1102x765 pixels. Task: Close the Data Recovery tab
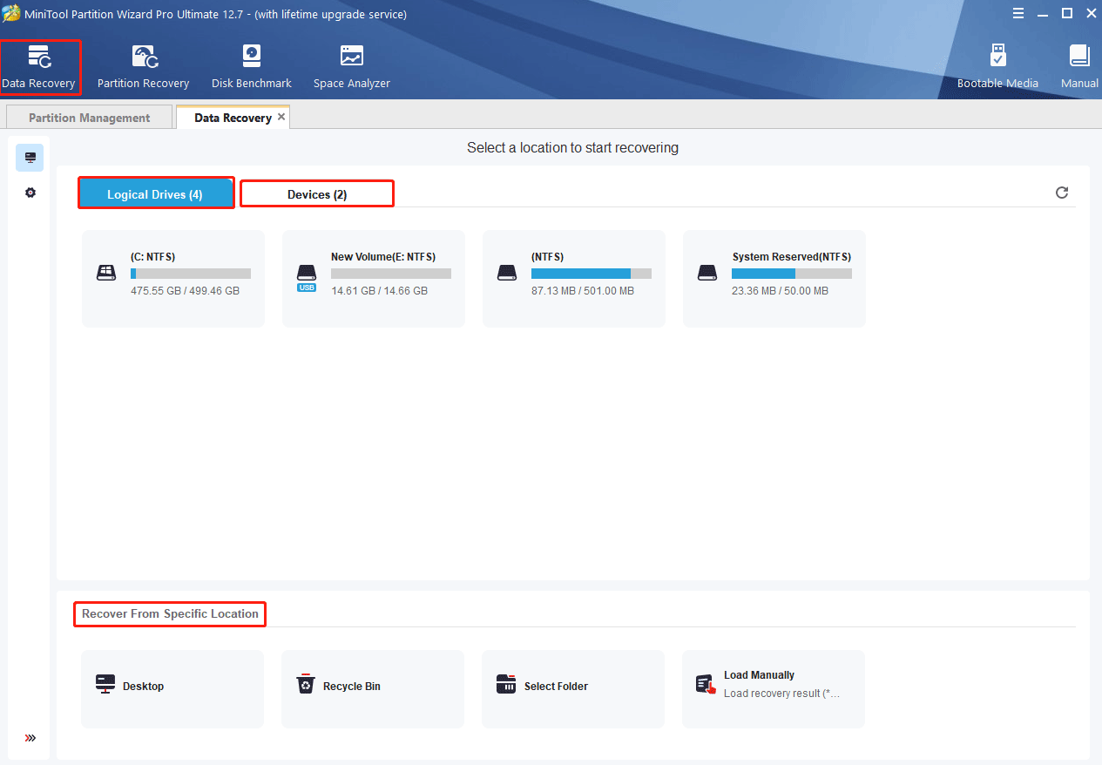point(281,117)
